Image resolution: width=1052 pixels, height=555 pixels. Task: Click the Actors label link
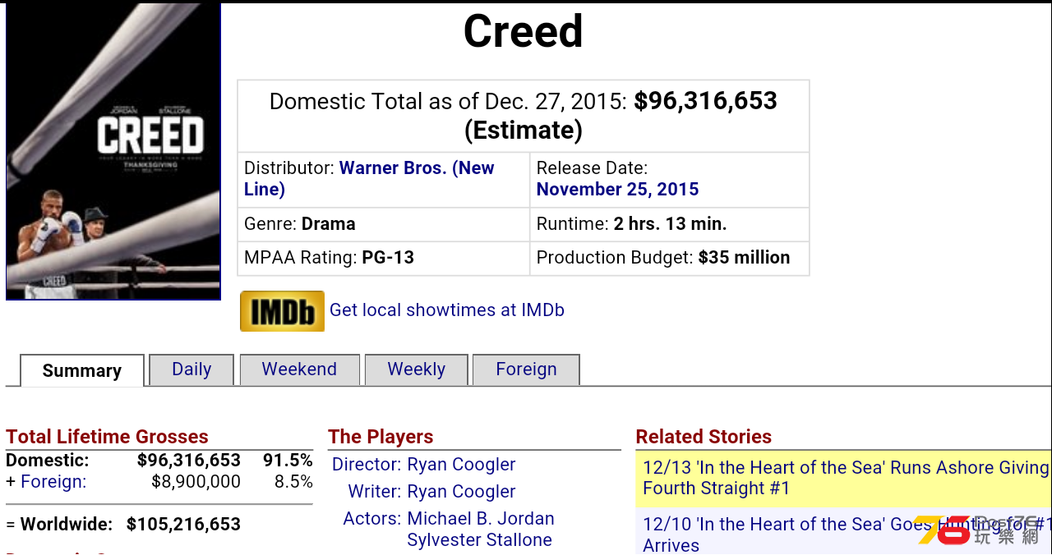coord(372,519)
